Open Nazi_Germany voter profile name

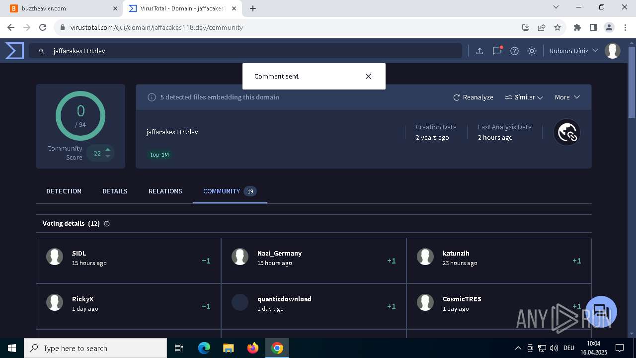279,253
